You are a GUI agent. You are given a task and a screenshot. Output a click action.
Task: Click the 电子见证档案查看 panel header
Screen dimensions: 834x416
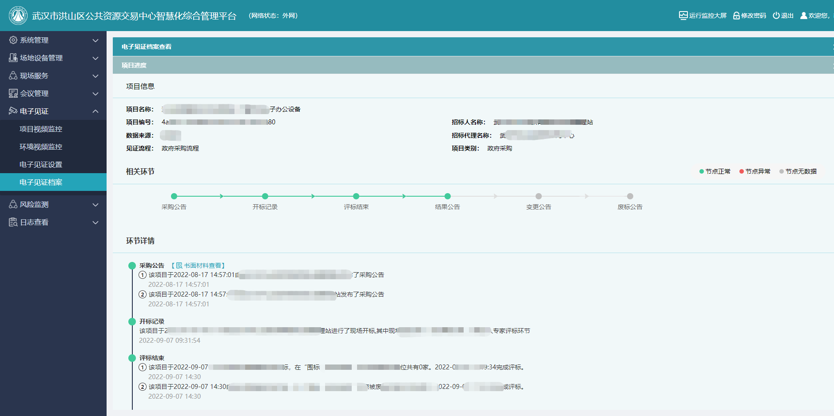tap(473, 47)
